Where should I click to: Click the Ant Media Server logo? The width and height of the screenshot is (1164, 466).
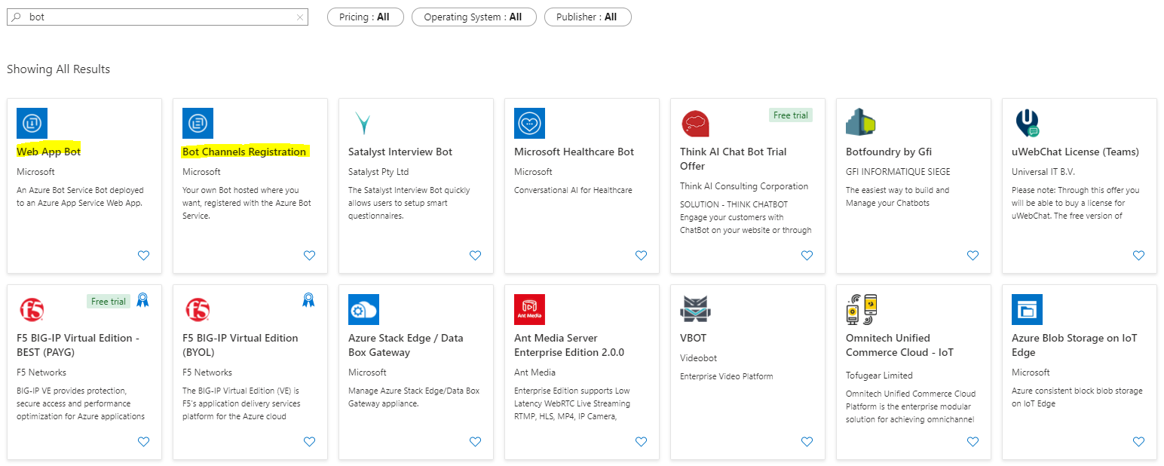(529, 309)
